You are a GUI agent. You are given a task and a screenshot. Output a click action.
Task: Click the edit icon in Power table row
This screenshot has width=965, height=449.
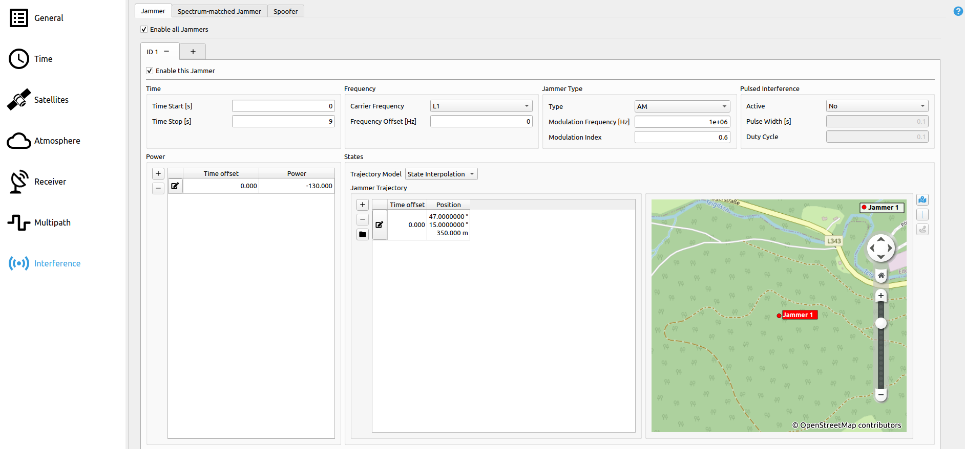point(175,186)
